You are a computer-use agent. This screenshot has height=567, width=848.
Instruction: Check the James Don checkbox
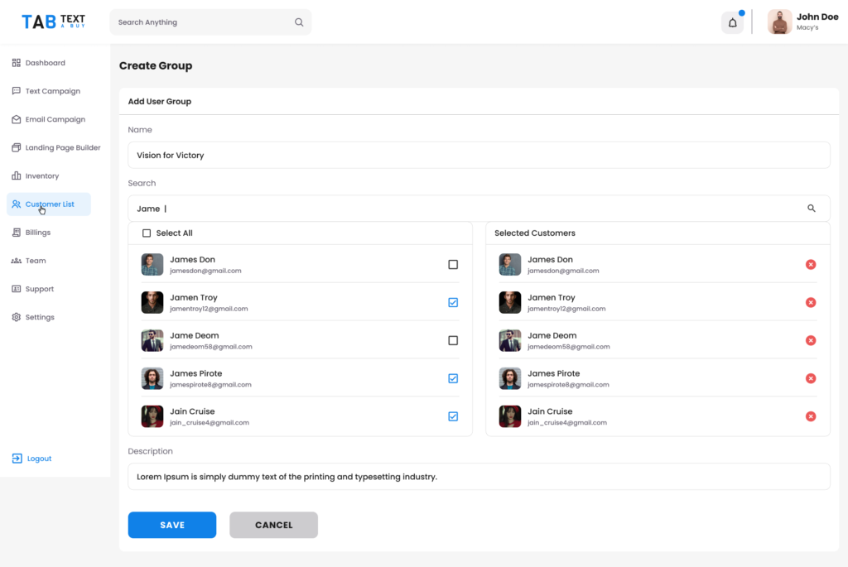point(453,264)
